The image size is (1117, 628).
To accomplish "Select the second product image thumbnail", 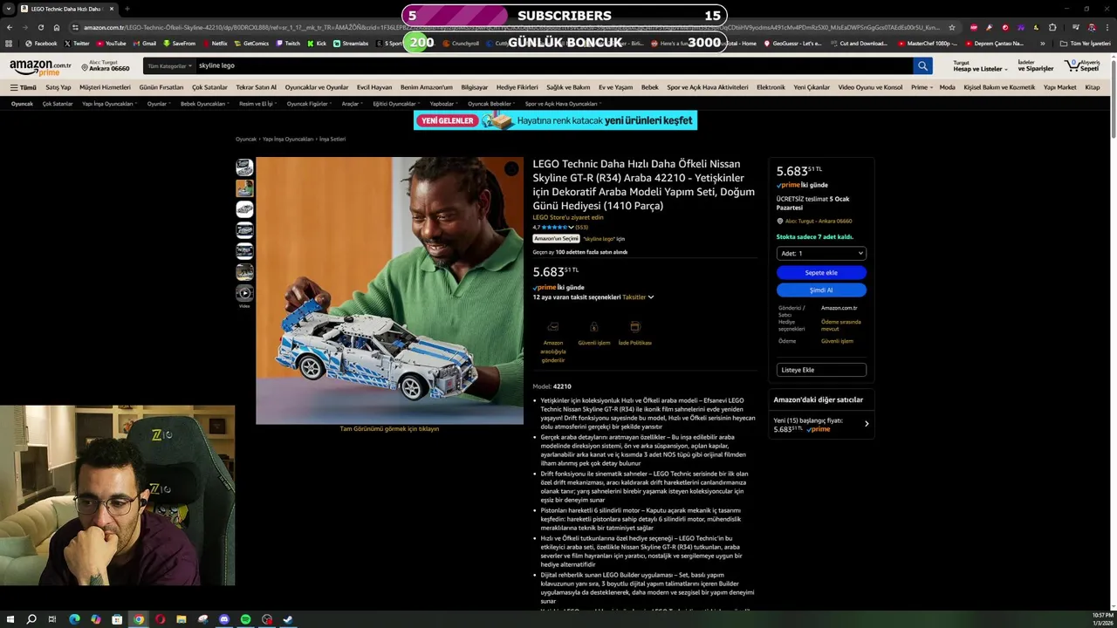I will coord(244,188).
